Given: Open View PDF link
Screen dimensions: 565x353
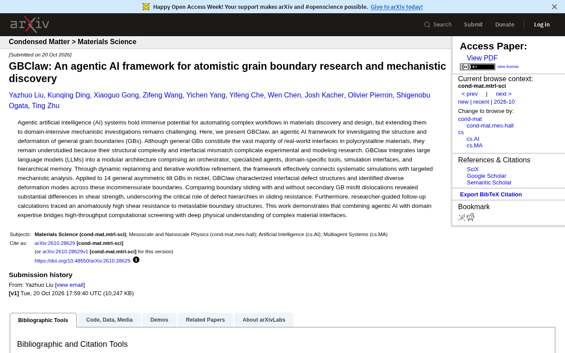Looking at the screenshot, I should (x=482, y=58).
